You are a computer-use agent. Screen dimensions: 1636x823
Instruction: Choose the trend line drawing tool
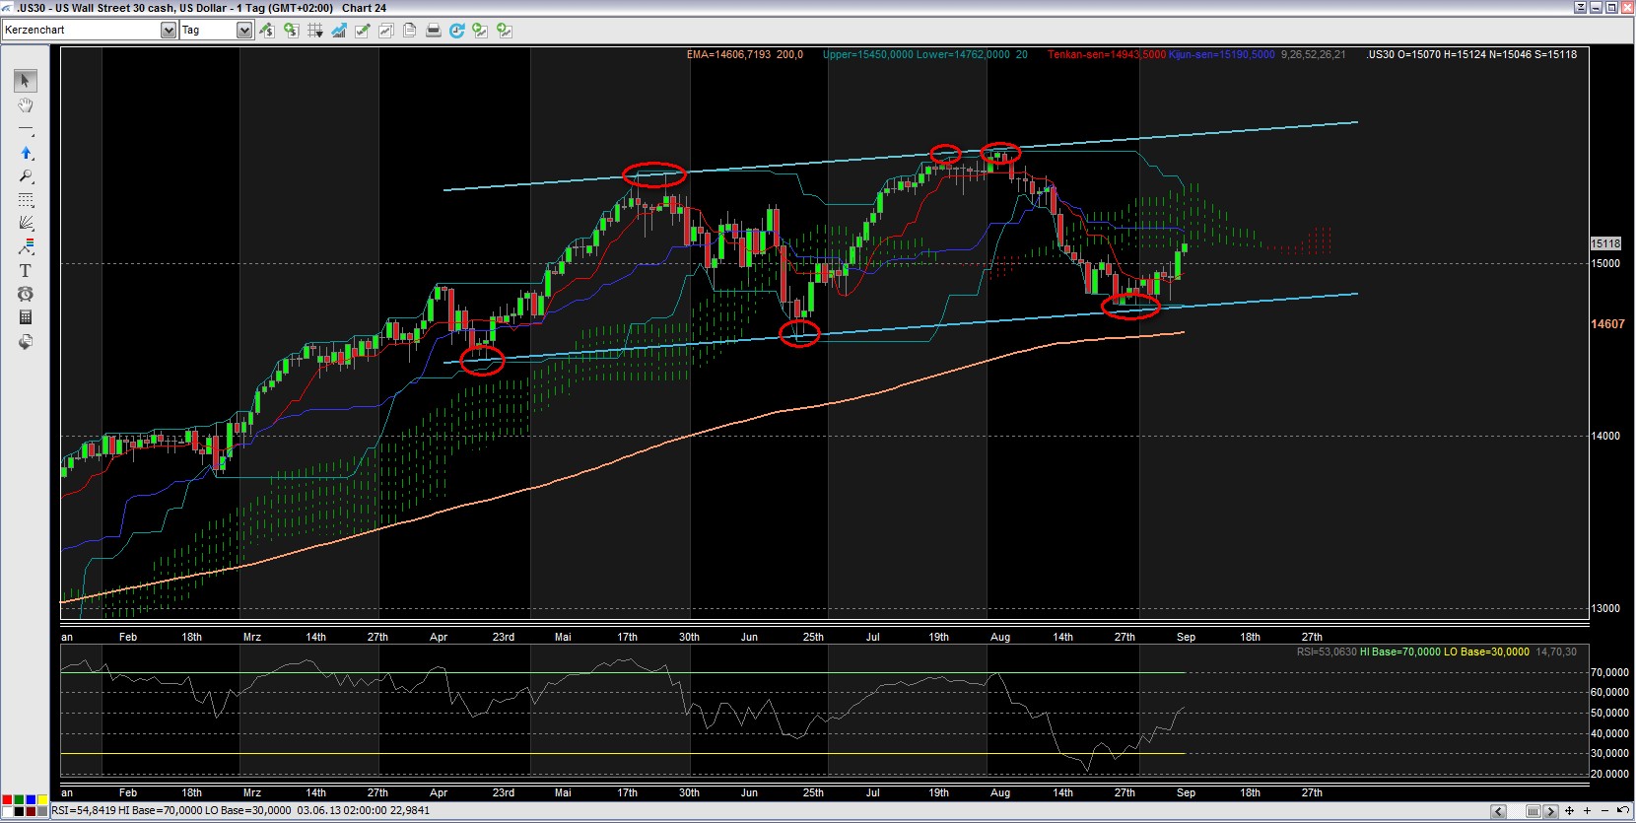26,130
